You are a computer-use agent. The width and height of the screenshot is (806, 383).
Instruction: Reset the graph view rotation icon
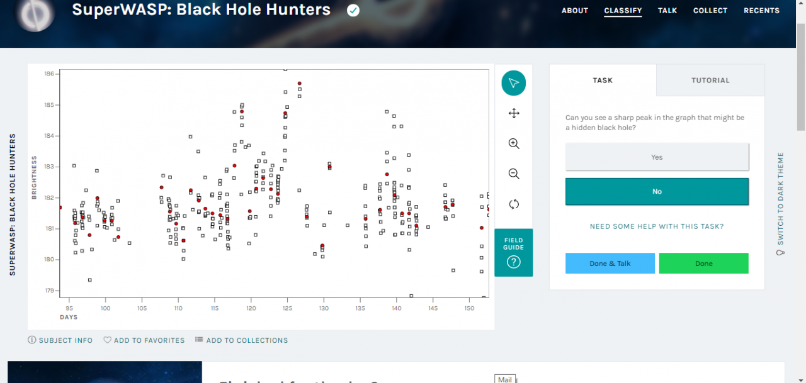pos(514,204)
